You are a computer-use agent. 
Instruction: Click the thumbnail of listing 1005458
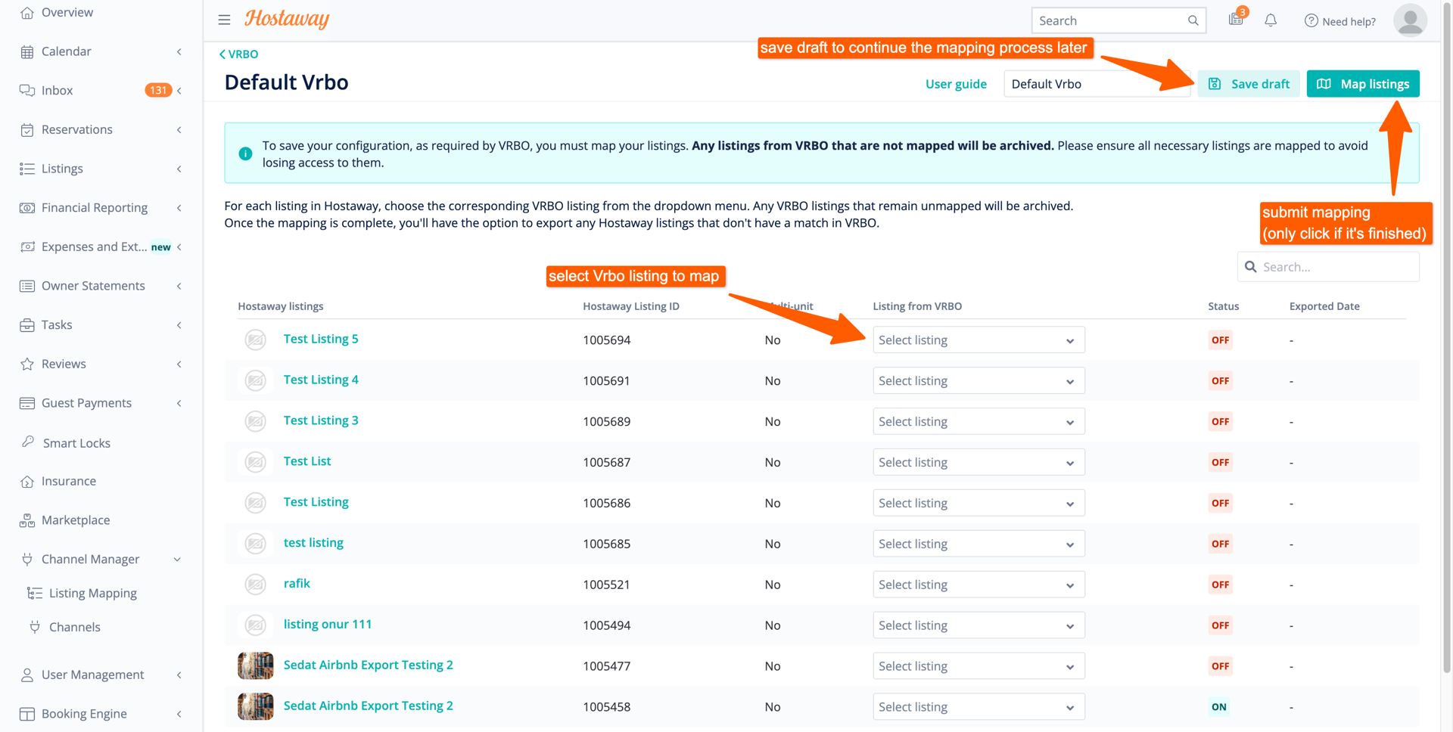click(x=256, y=707)
